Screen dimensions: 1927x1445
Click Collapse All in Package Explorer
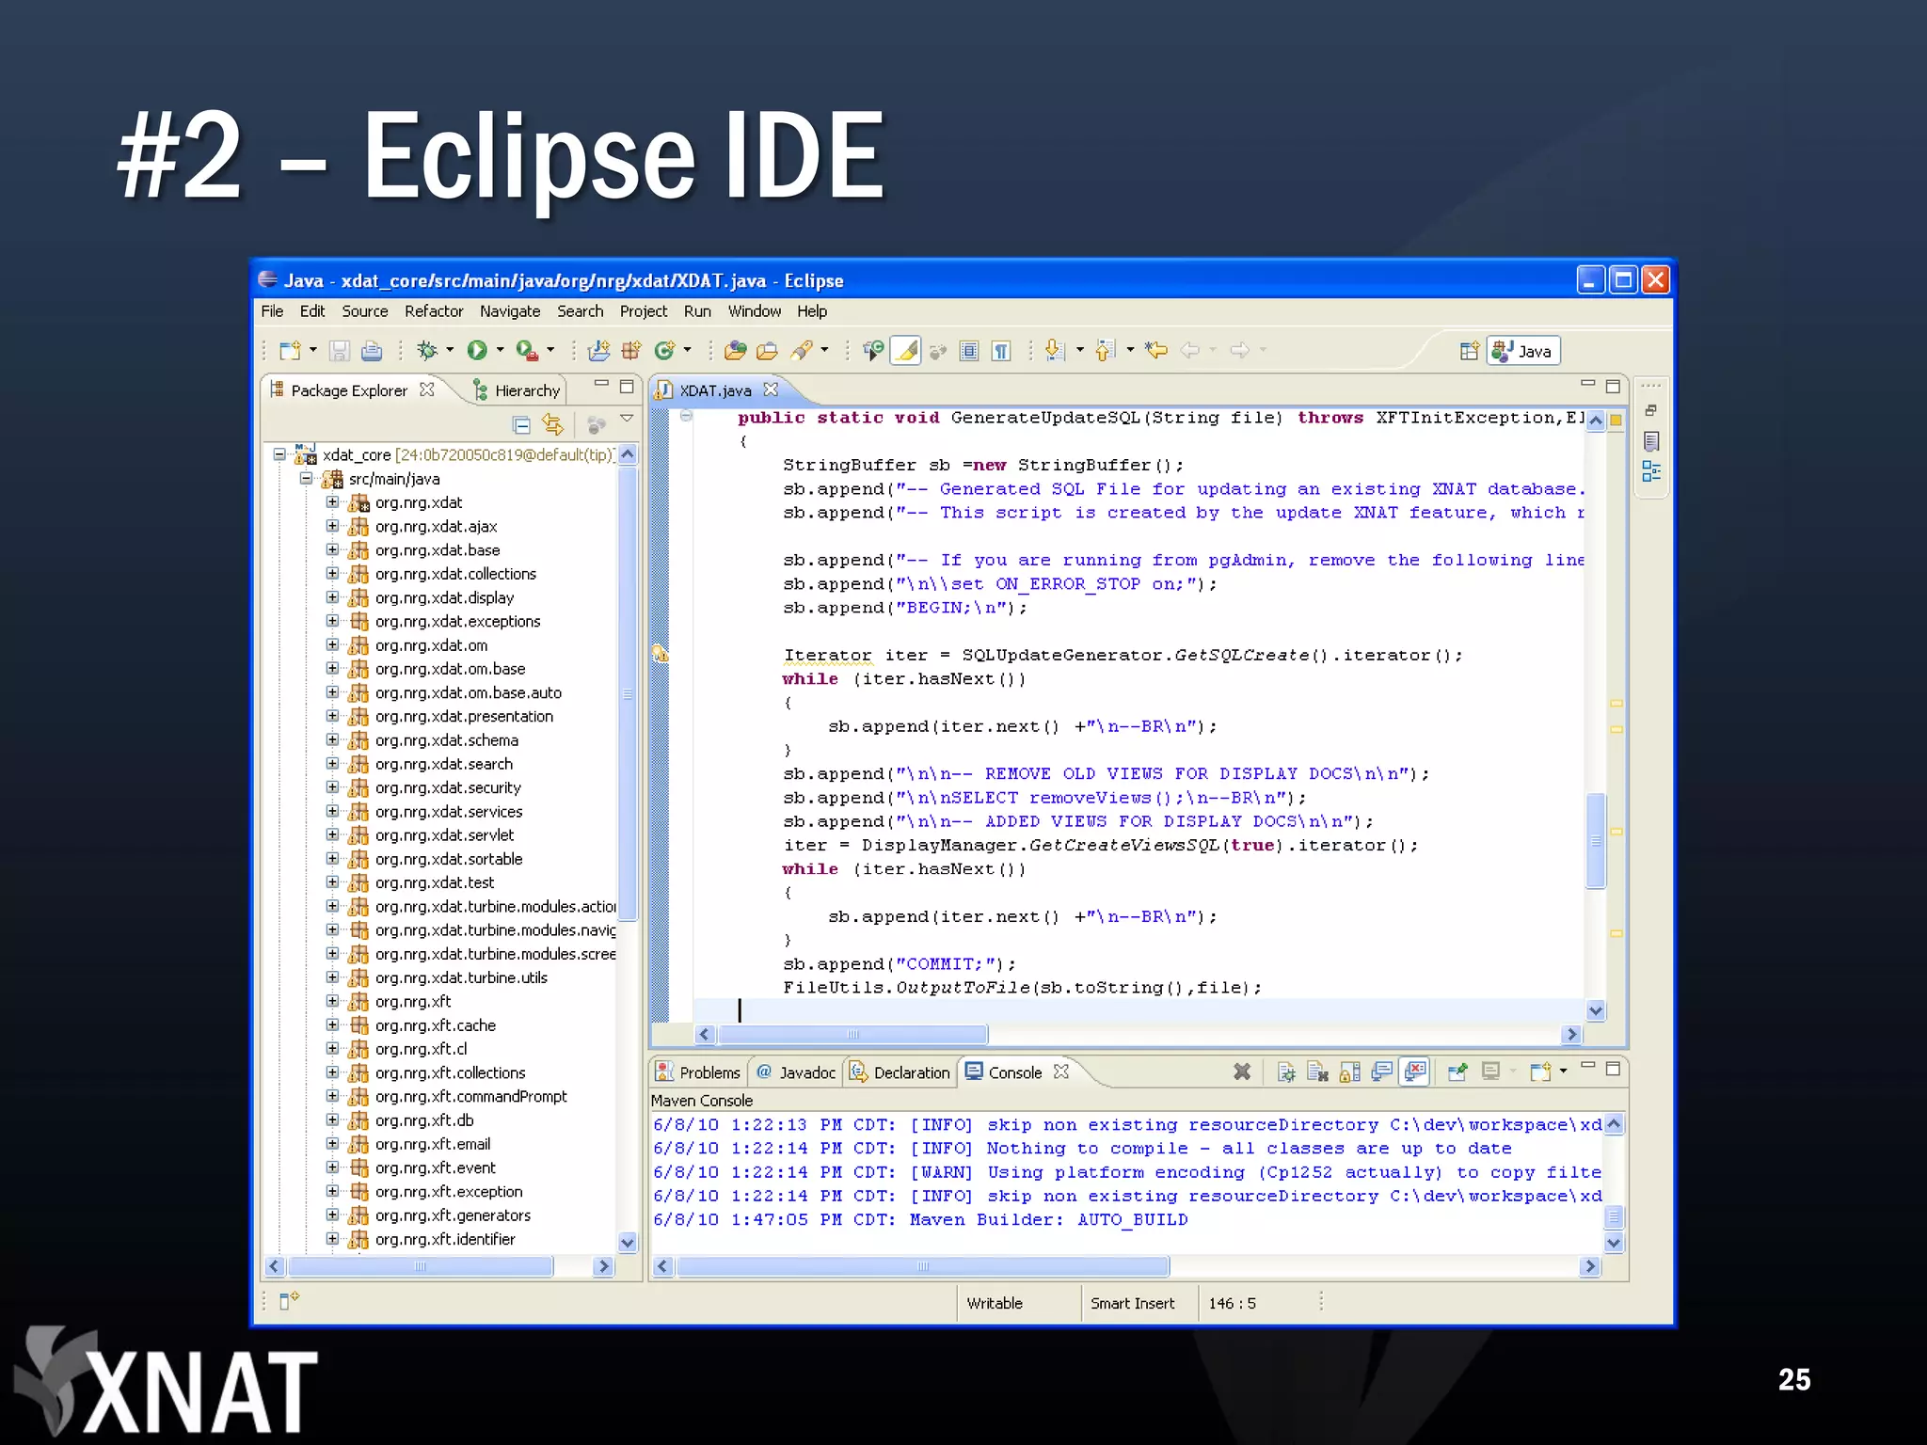point(521,425)
